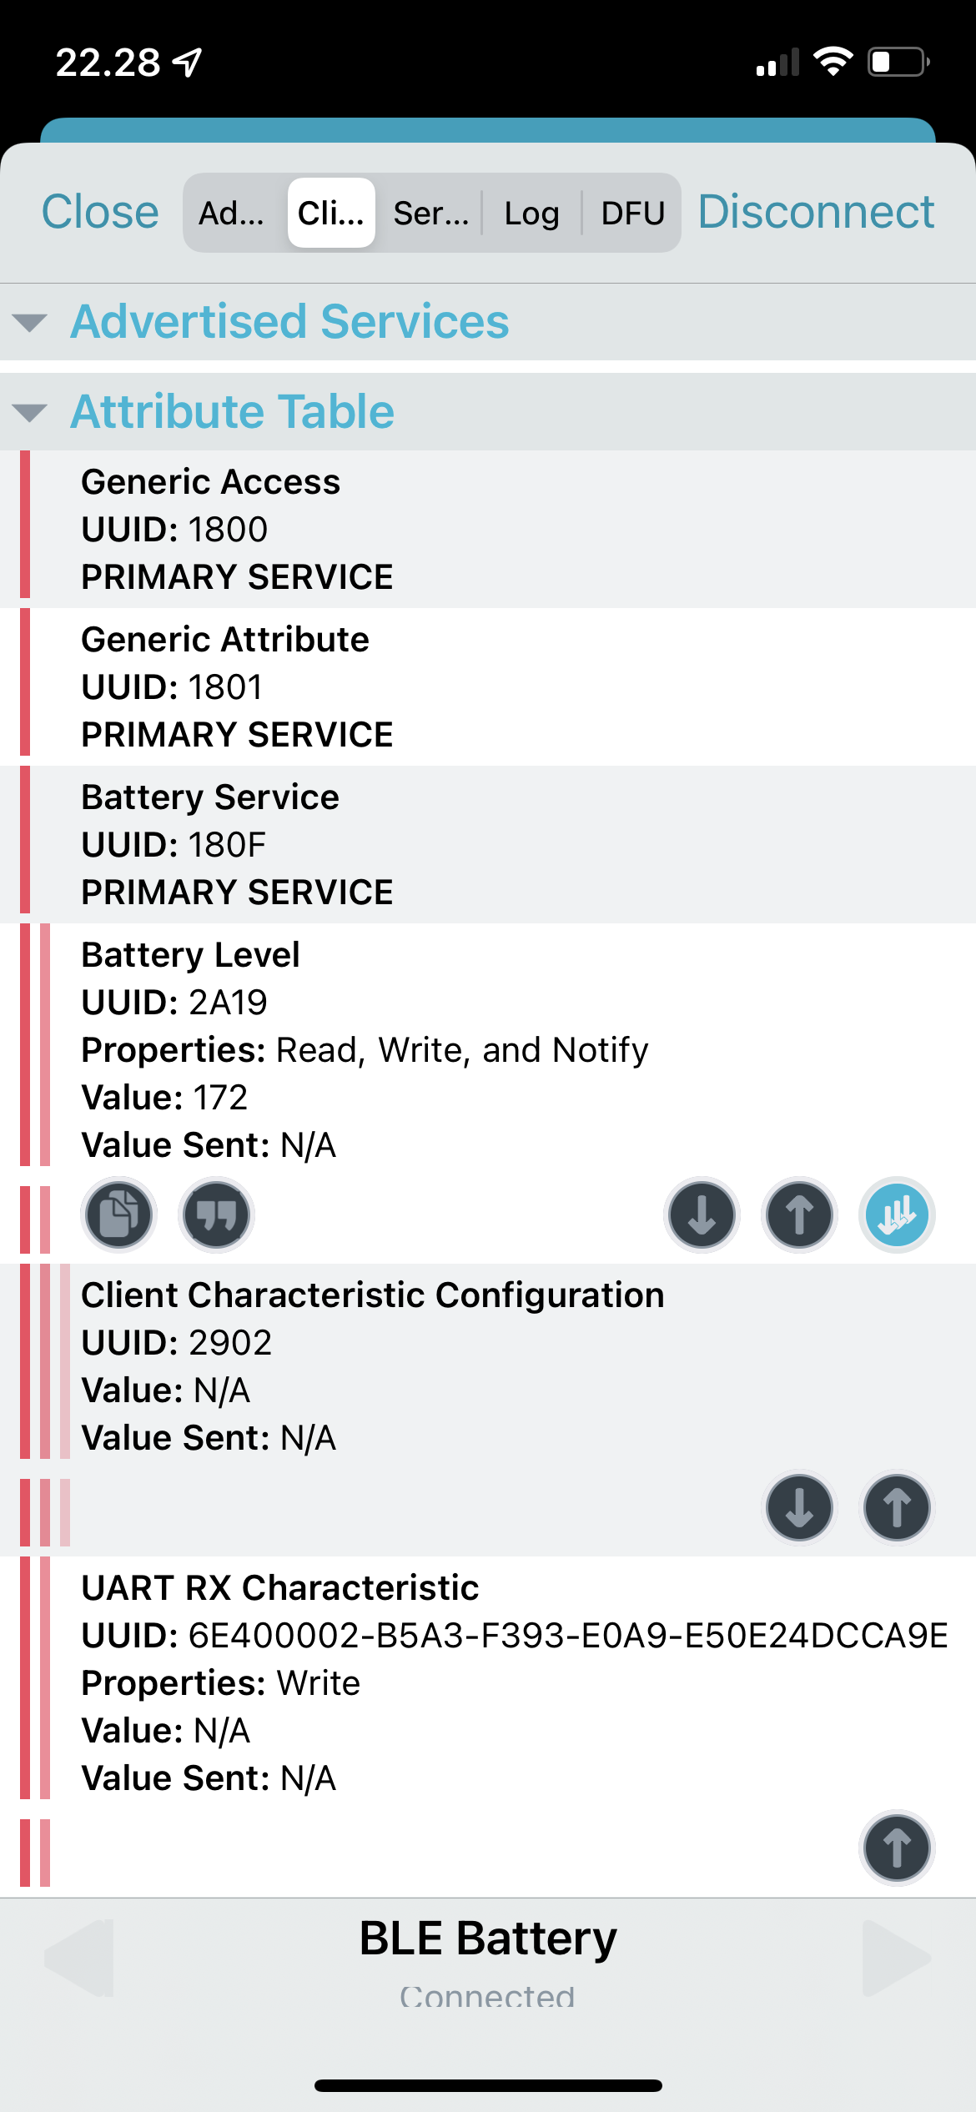Screen dimensions: 976x2112
Task: Toggle Battery Level notifications blue button
Action: pyautogui.click(x=897, y=1214)
